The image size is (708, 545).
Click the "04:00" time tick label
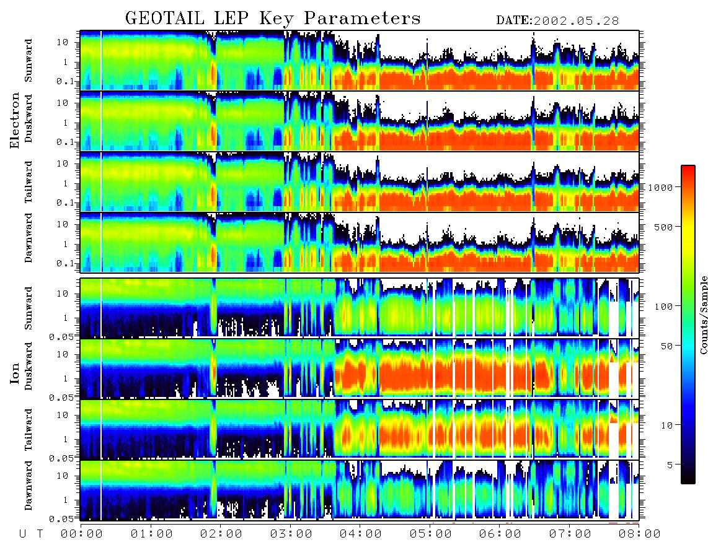tap(361, 534)
